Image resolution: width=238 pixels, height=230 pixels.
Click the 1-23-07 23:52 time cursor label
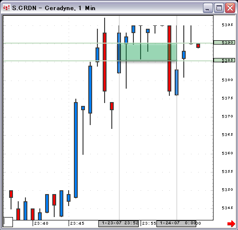pos(119,223)
